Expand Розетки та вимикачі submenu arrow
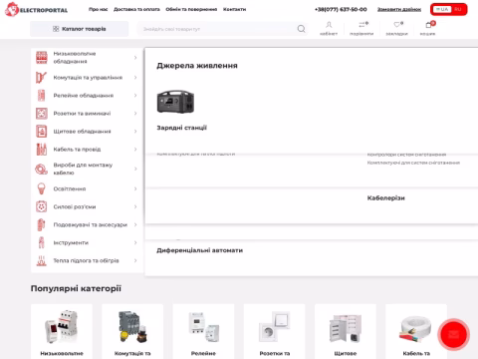This screenshot has width=478, height=359. pos(135,114)
